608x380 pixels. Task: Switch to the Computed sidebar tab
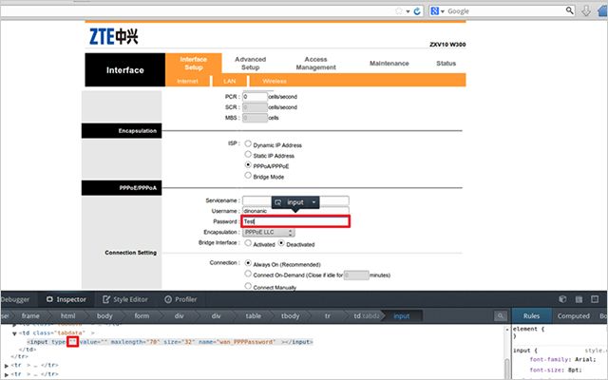coord(574,316)
